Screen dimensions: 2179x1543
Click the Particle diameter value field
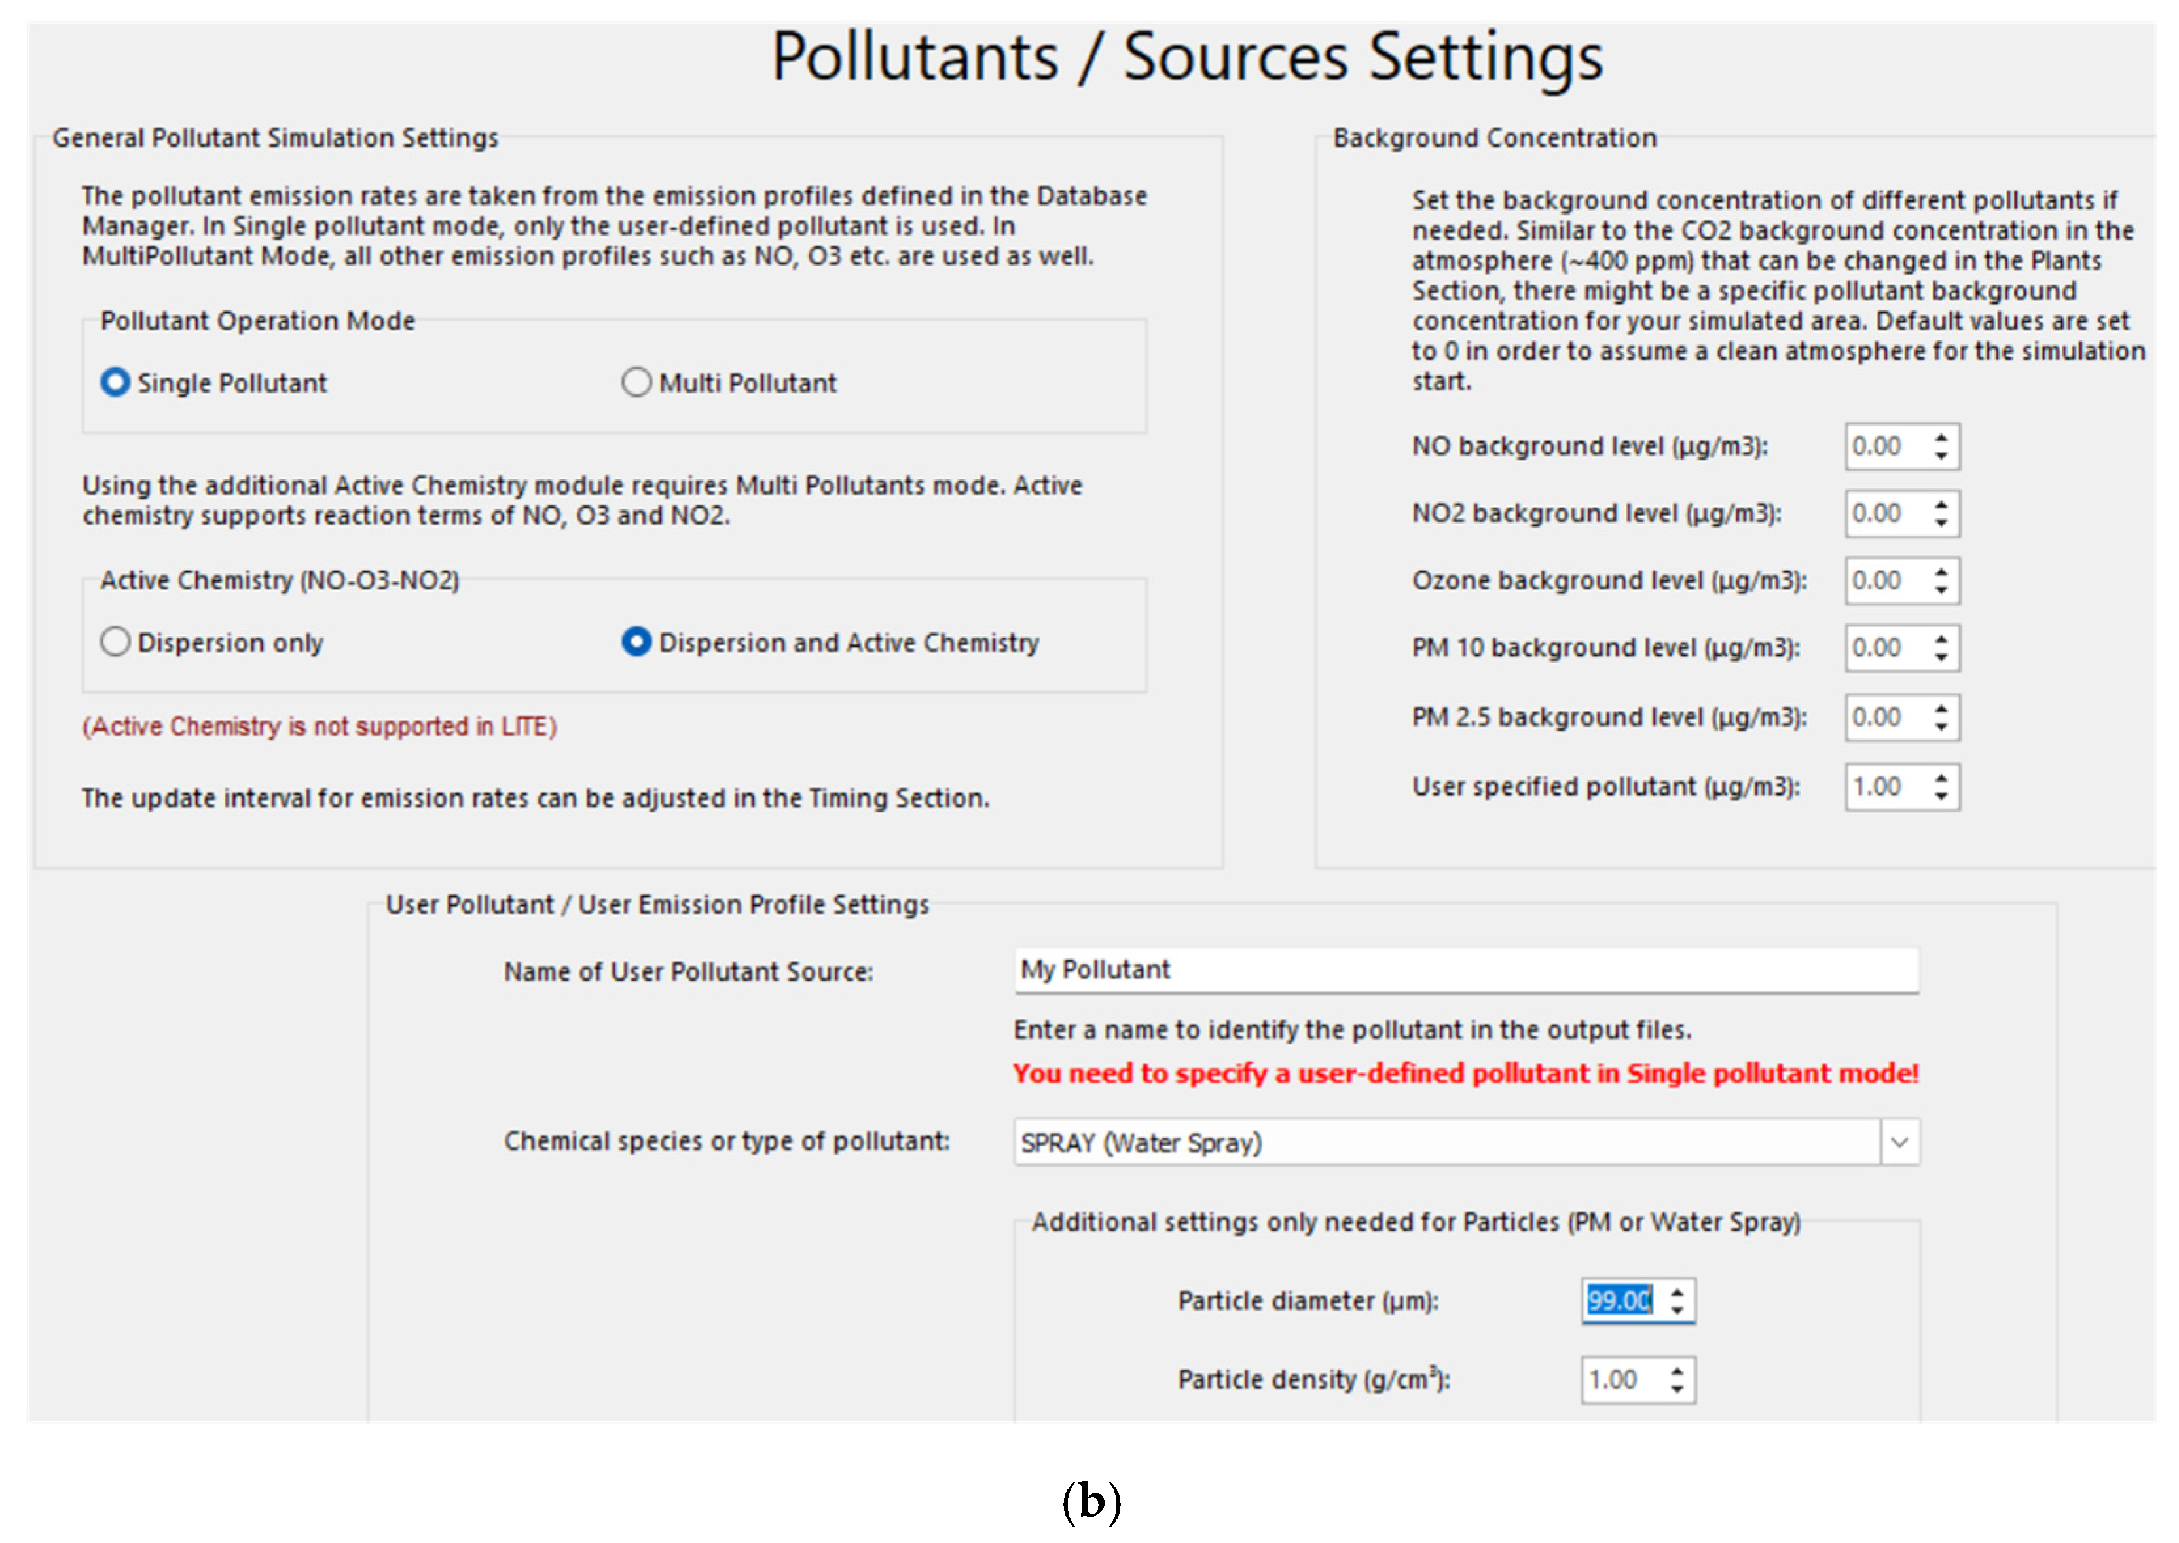(x=1621, y=1301)
